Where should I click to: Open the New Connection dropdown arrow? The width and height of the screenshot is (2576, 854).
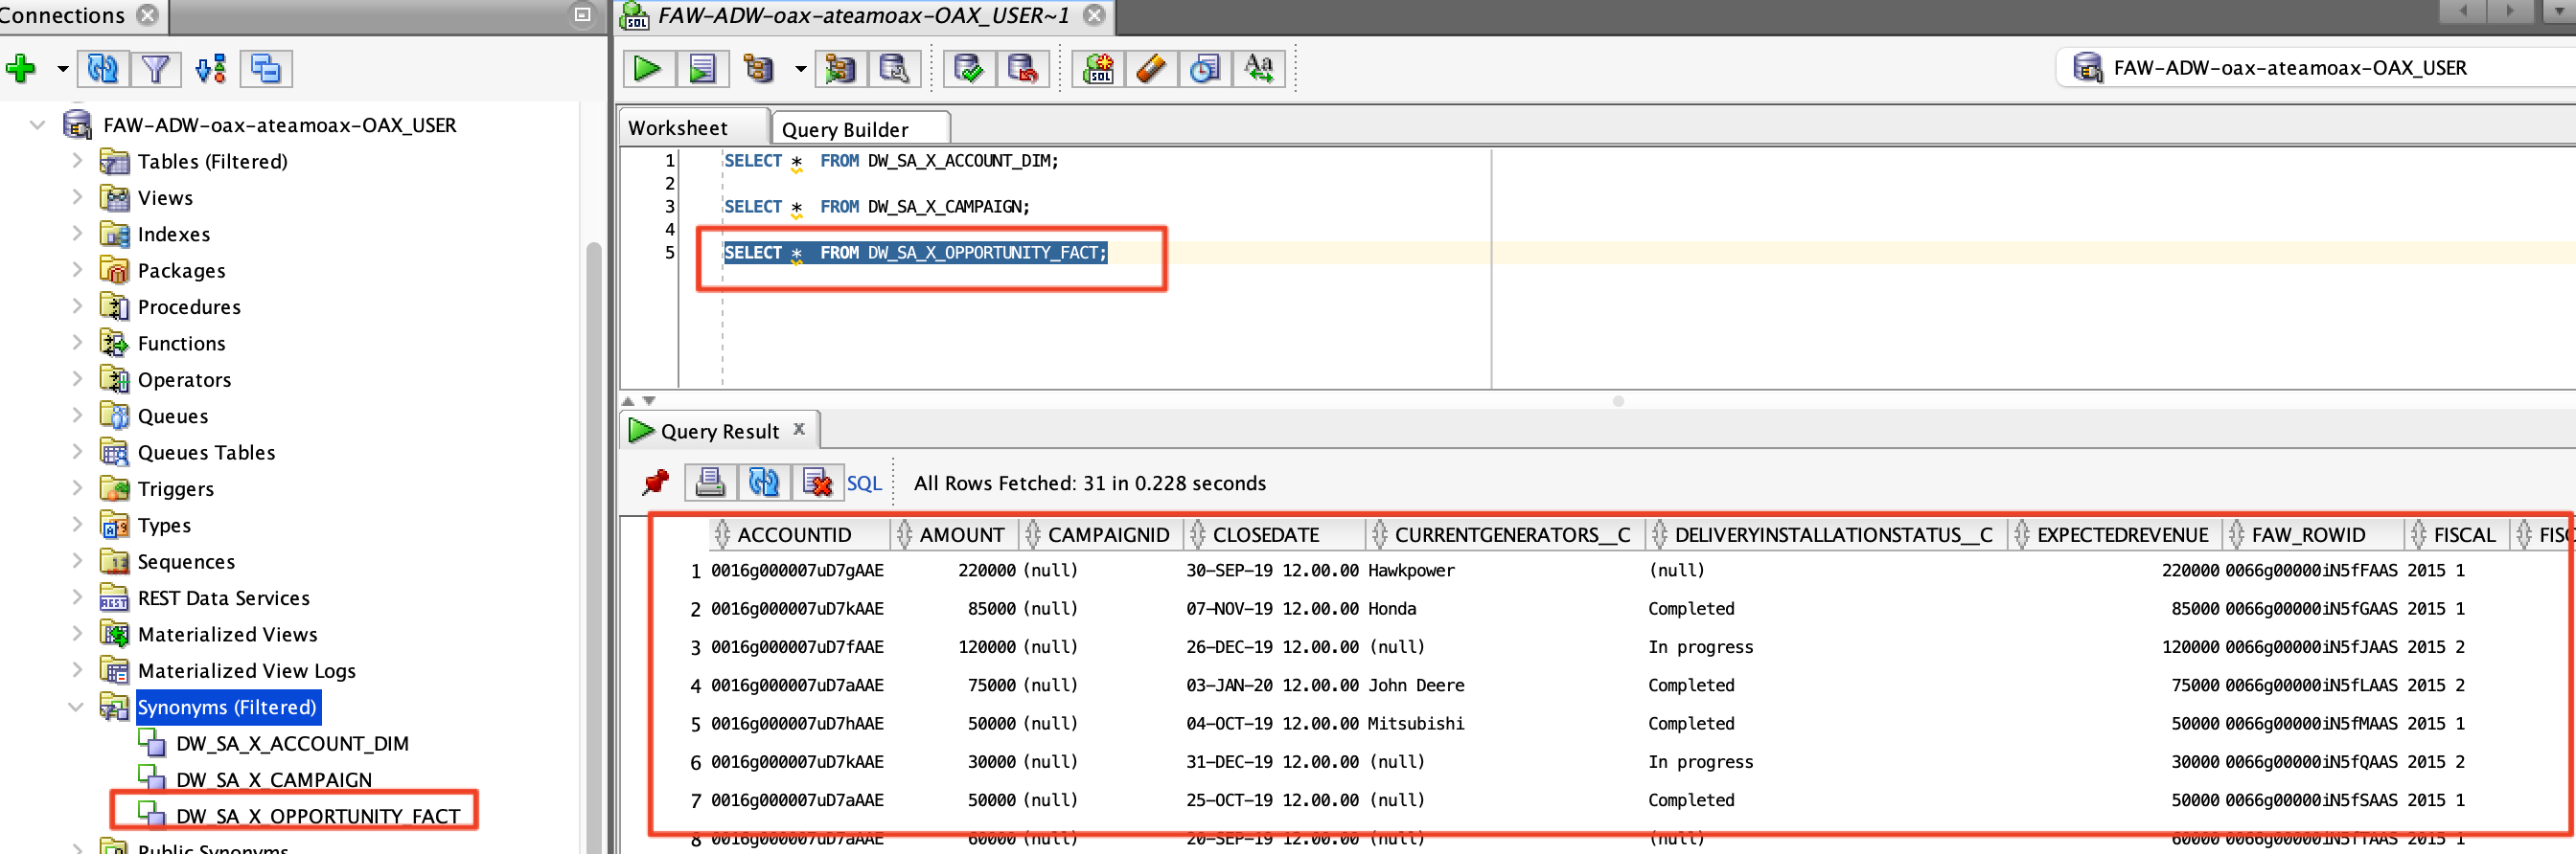coord(63,69)
